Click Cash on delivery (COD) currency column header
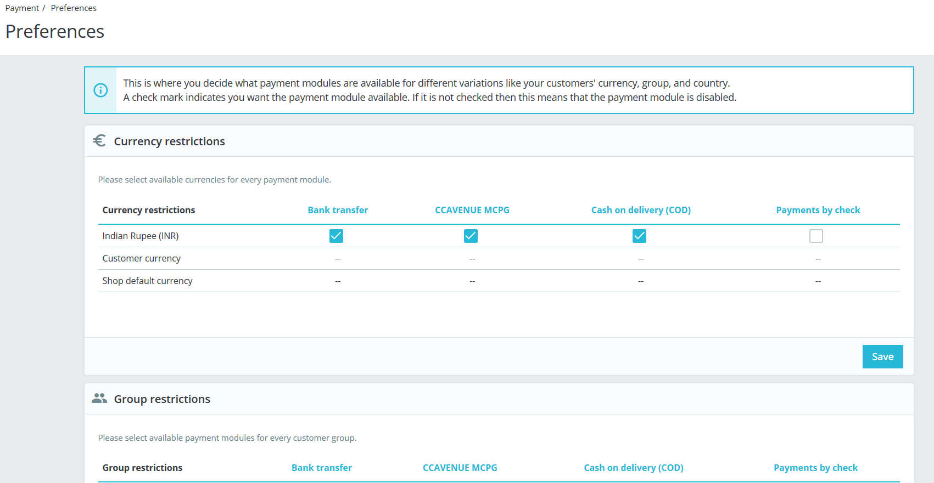934x483 pixels. 641,210
